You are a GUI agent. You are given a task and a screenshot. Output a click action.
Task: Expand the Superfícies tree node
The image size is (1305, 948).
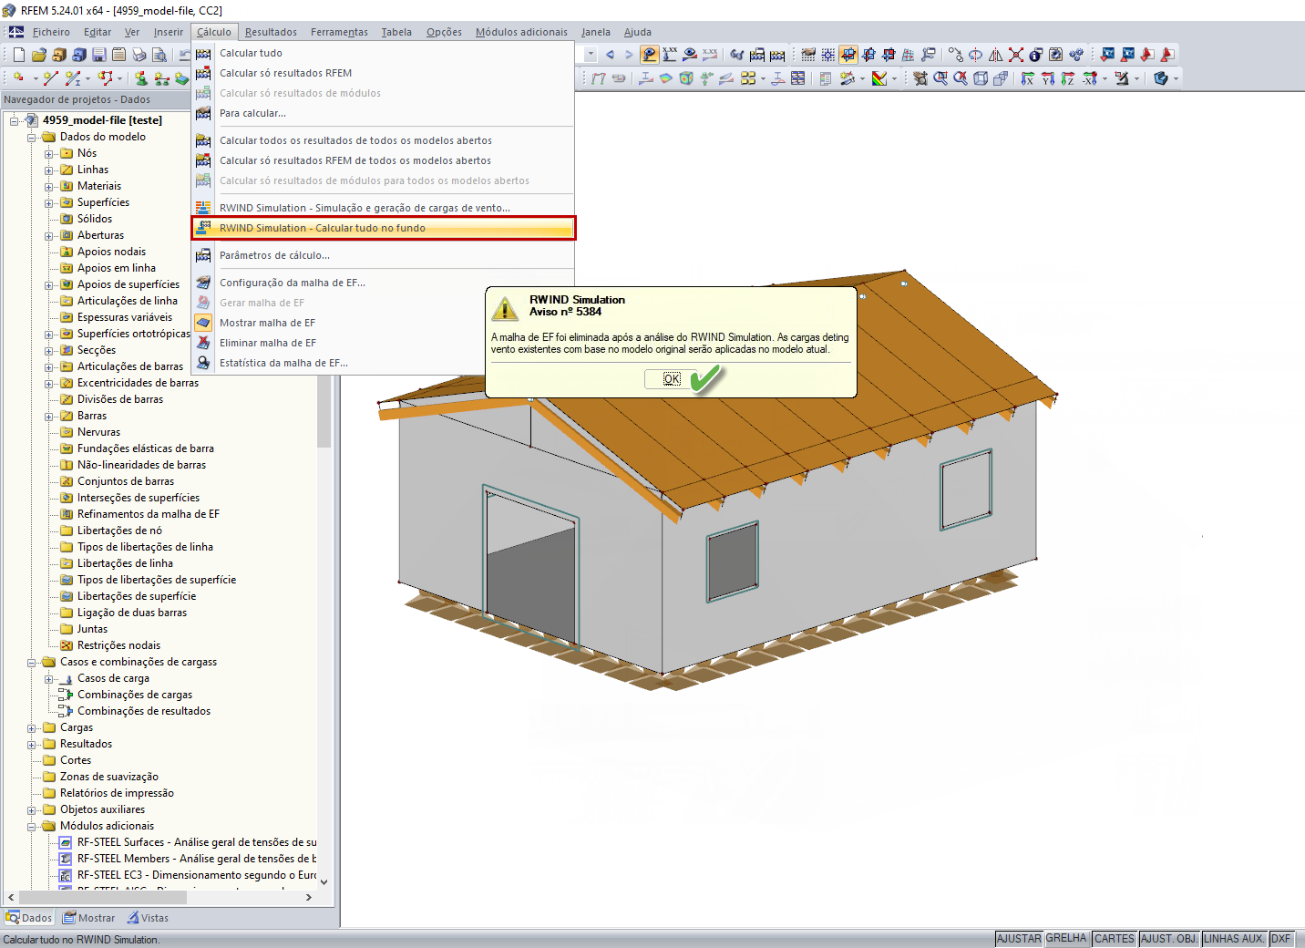click(49, 202)
